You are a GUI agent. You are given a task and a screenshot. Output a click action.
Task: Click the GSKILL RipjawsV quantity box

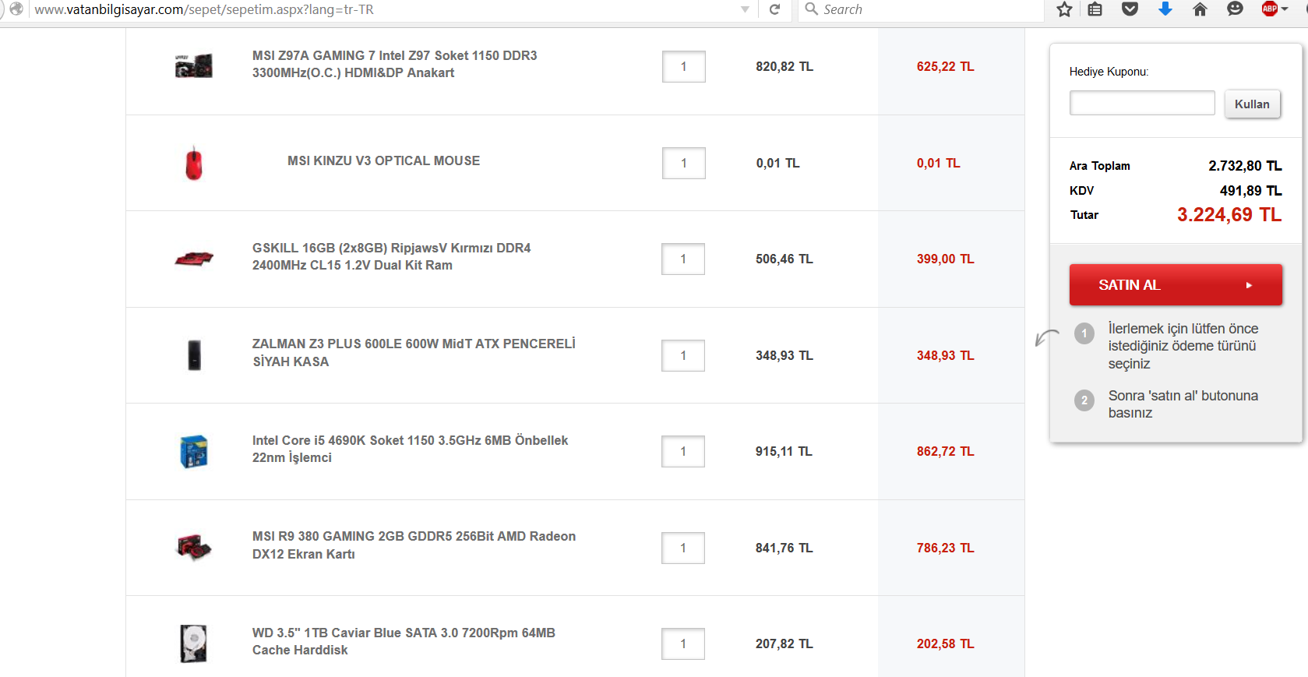pos(683,259)
